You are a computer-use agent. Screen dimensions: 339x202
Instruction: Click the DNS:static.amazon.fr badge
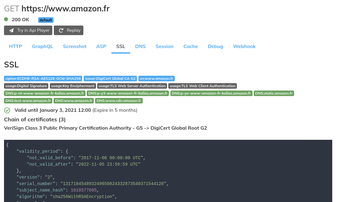tap(274, 93)
